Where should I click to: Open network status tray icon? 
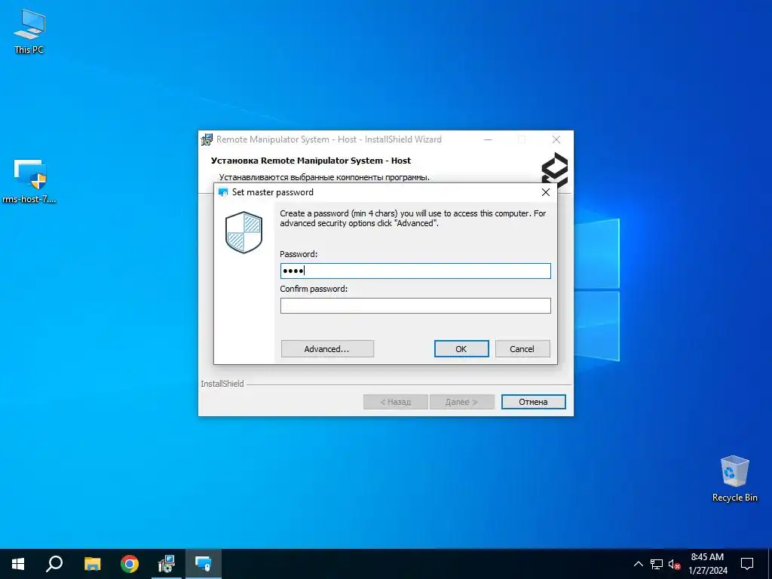(657, 564)
